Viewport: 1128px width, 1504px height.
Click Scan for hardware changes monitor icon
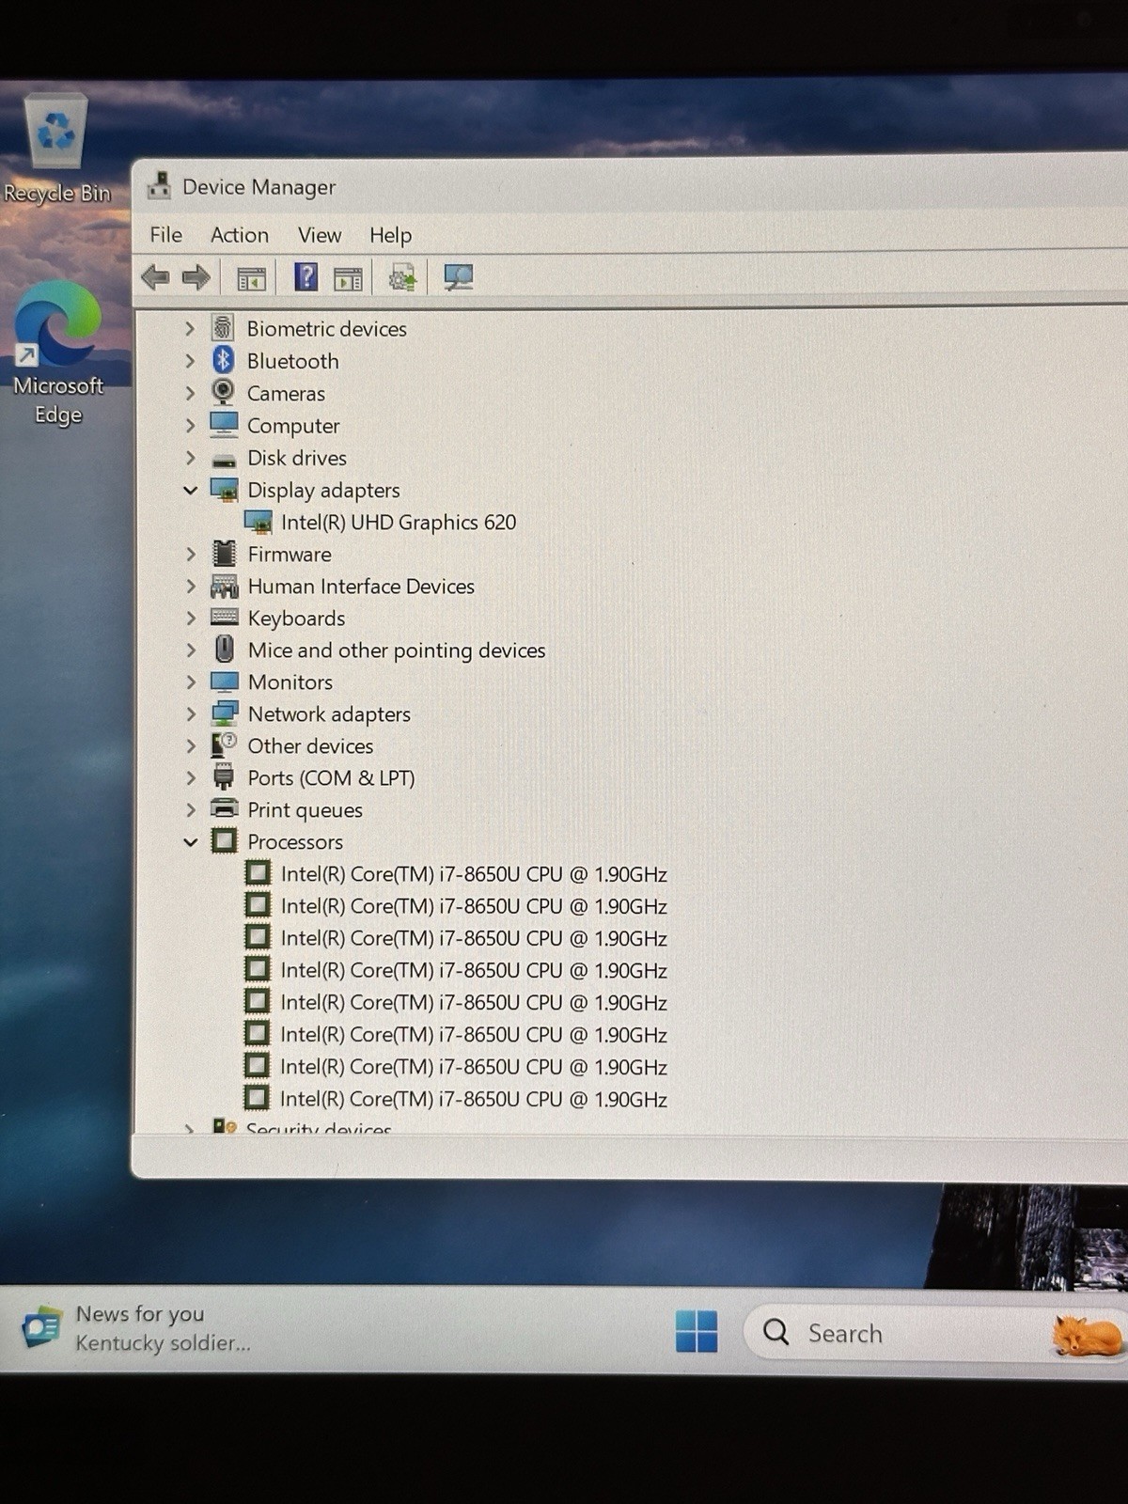coord(458,277)
